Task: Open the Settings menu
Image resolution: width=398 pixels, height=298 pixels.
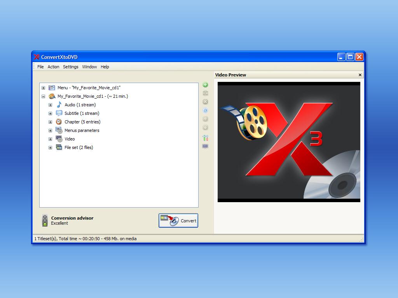Action: (x=71, y=67)
